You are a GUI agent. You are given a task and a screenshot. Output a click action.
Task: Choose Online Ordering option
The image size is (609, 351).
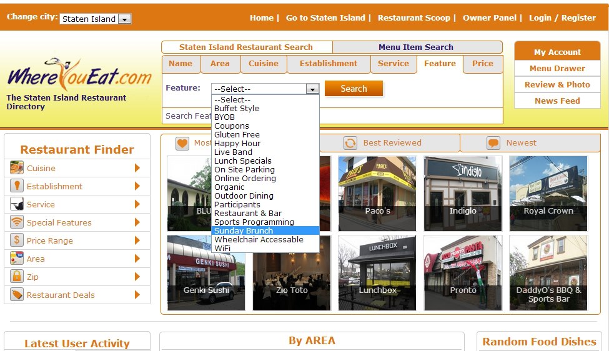point(265,178)
